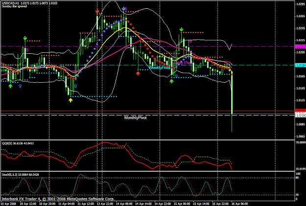Click the '14 Apr 06:00' time axis label
The width and height of the screenshot is (306, 206).
coord(124,204)
